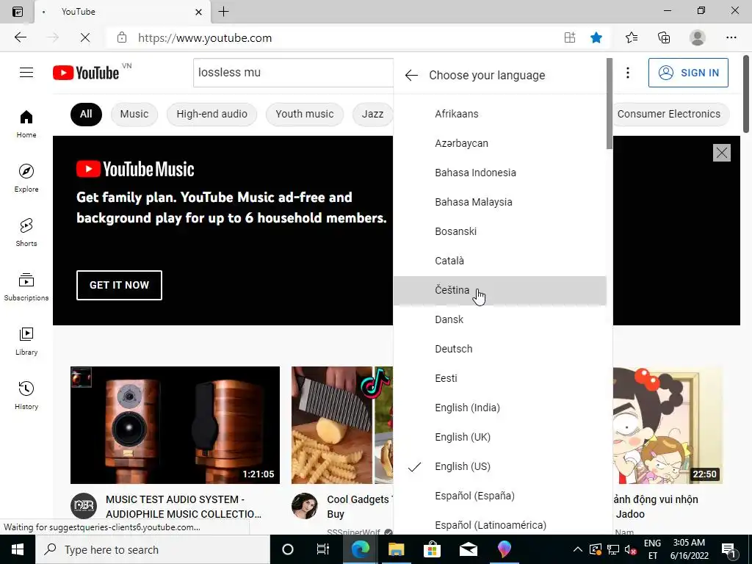Open Microsoft Store from taskbar

coord(432,549)
